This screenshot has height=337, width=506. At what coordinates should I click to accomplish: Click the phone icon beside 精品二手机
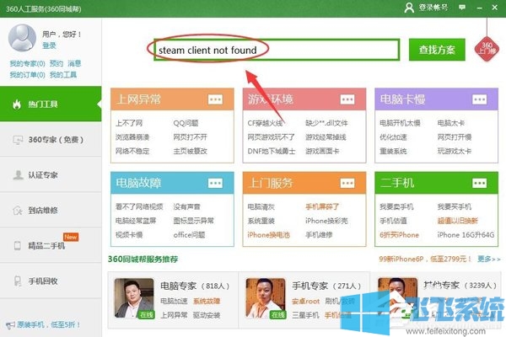tap(17, 246)
